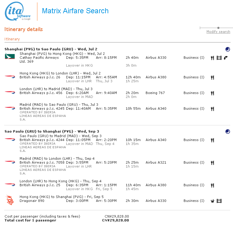Click British Airways logo beside flight 456
Viewport: 233px width, 226px height.
pyautogui.click(x=10, y=93)
